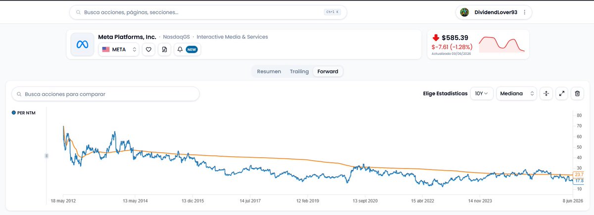Click the search magnifier in top bar
The image size is (594, 215).
pos(78,12)
